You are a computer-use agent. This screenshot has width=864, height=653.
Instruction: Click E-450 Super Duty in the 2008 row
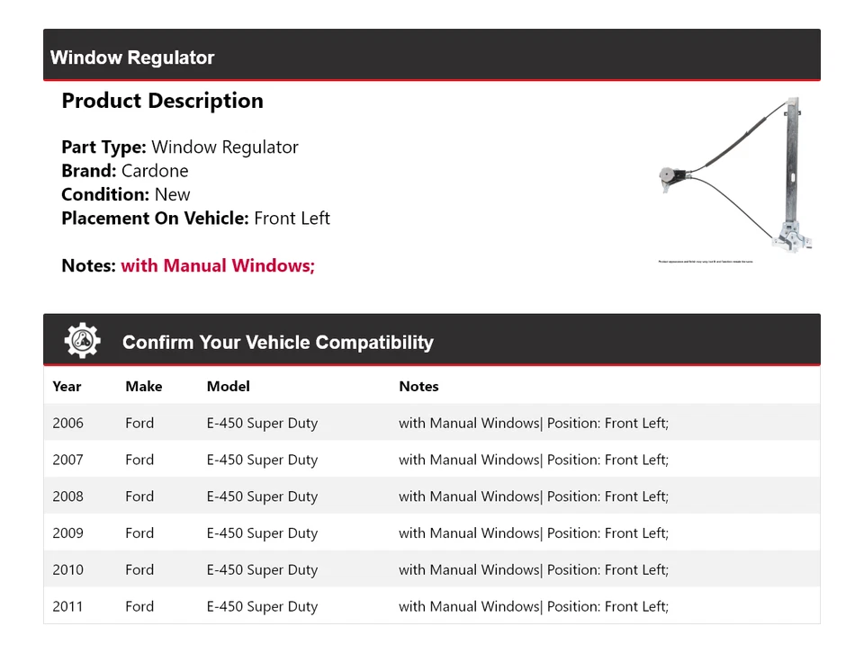tap(262, 496)
